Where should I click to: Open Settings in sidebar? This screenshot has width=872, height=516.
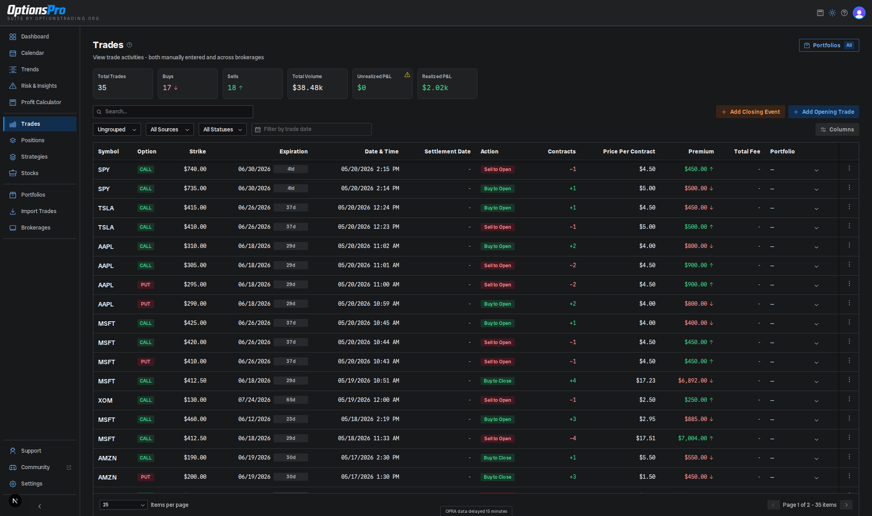tap(40, 484)
